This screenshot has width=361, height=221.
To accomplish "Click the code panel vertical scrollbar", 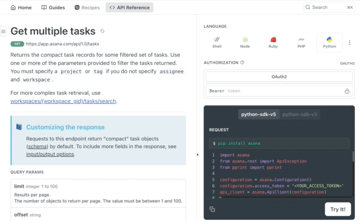I will coord(353,157).
